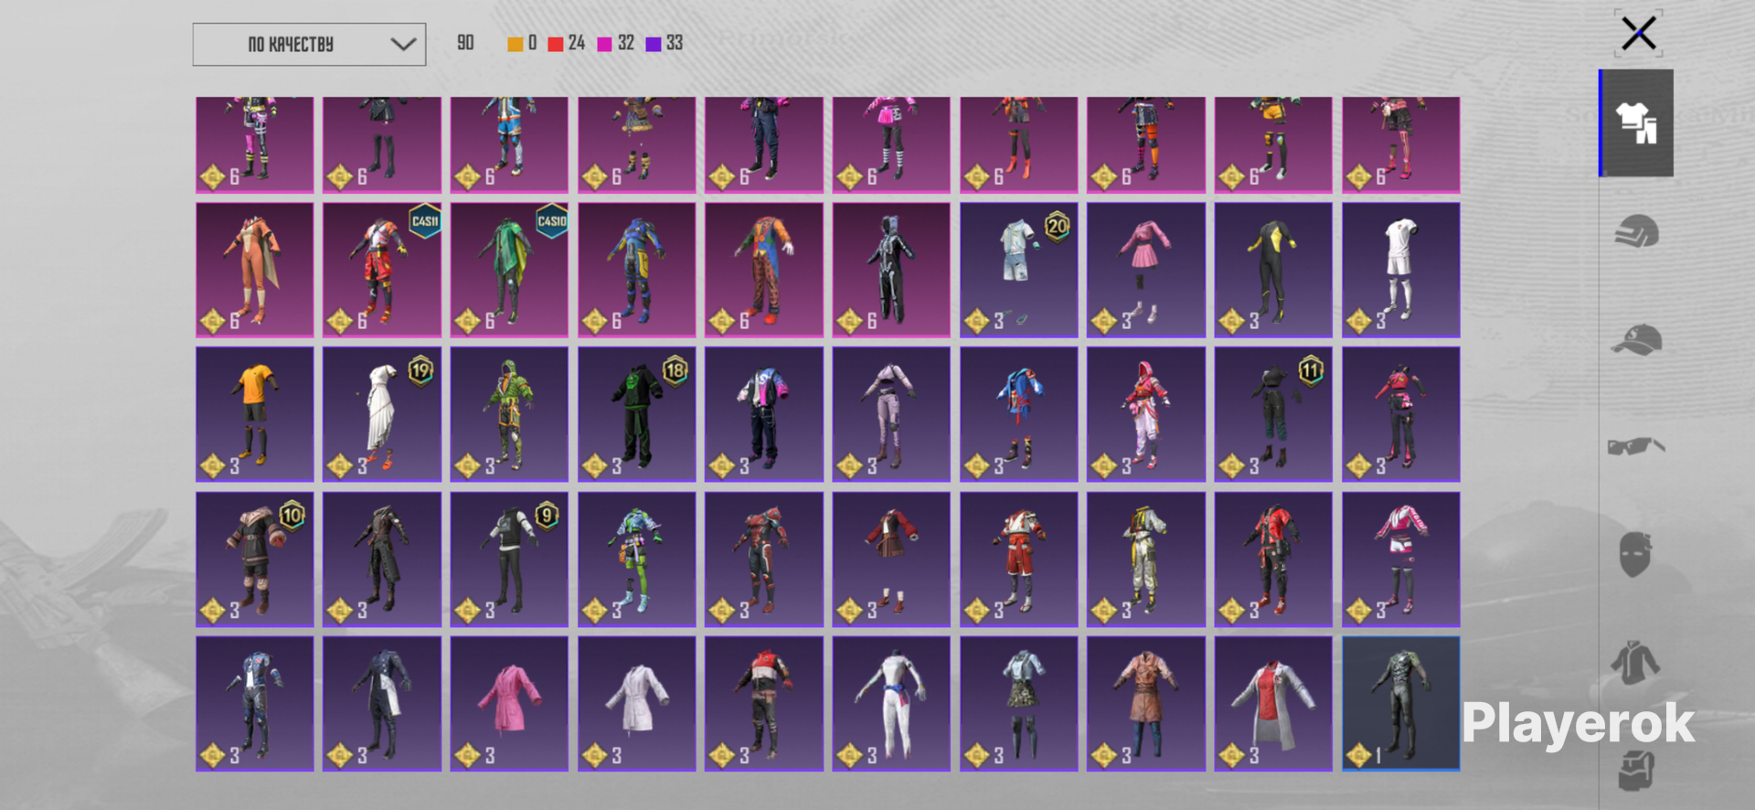Choose the white dress with badge 19
This screenshot has height=810, width=1755.
(382, 414)
